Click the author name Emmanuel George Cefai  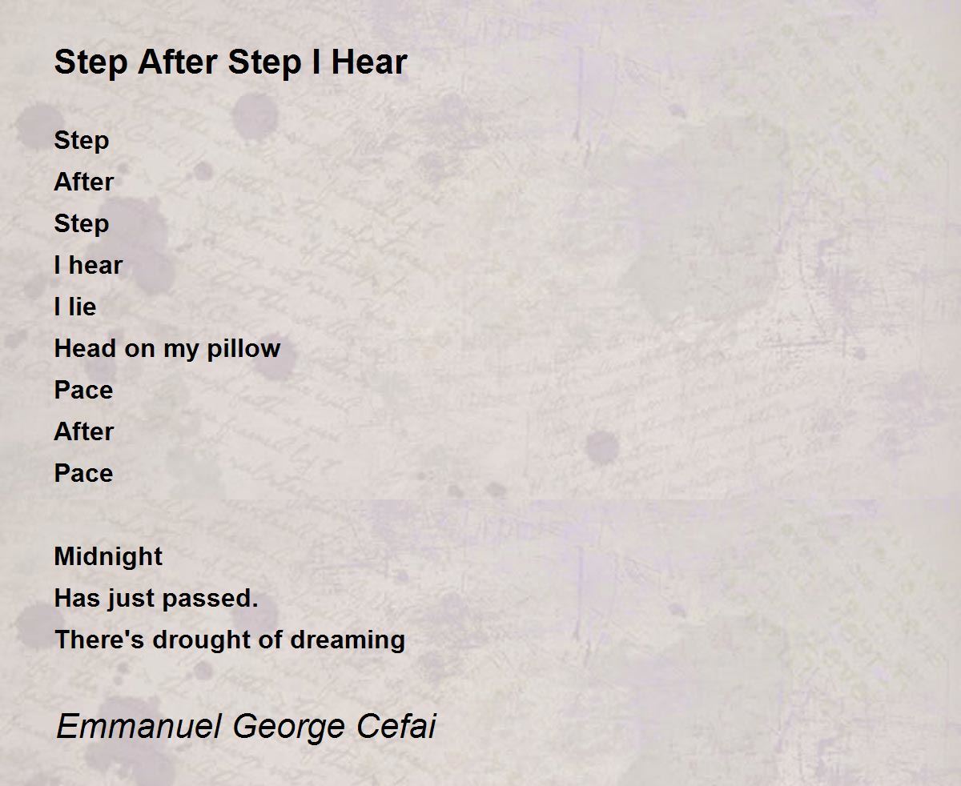(246, 727)
